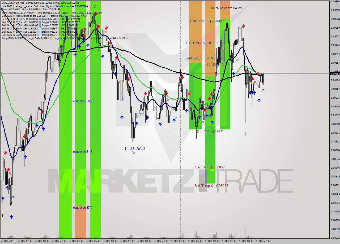Click the 'I V' wave label at top
Viewport: 340px width, 244px height.
[93, 6]
